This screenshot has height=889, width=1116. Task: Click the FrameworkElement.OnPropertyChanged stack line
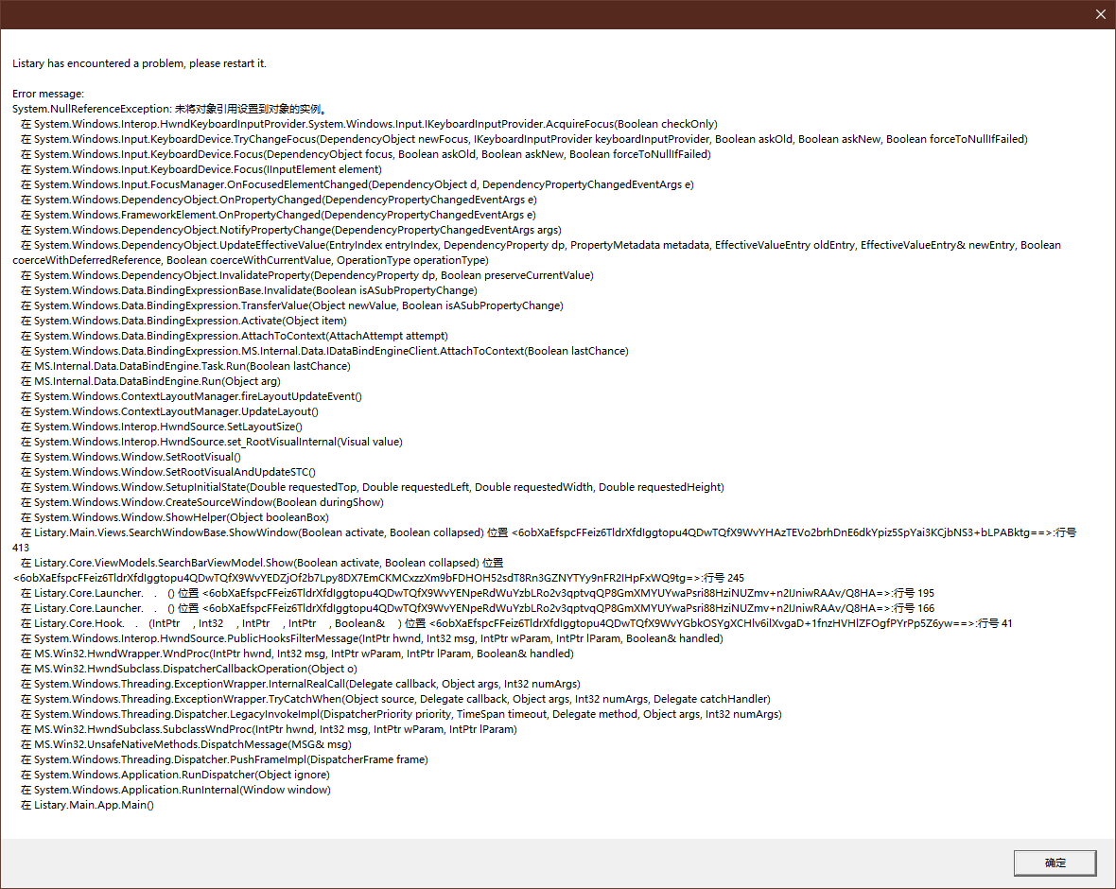click(278, 215)
